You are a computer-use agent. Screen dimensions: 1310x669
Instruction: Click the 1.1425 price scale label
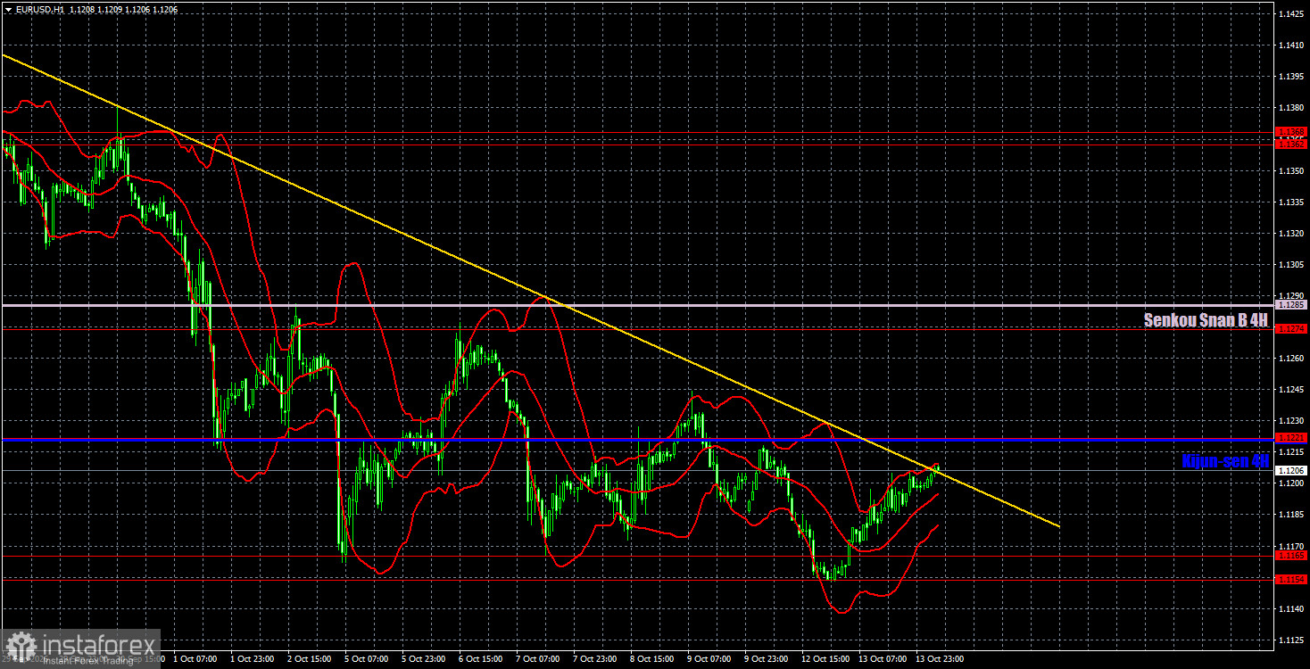click(x=1291, y=14)
